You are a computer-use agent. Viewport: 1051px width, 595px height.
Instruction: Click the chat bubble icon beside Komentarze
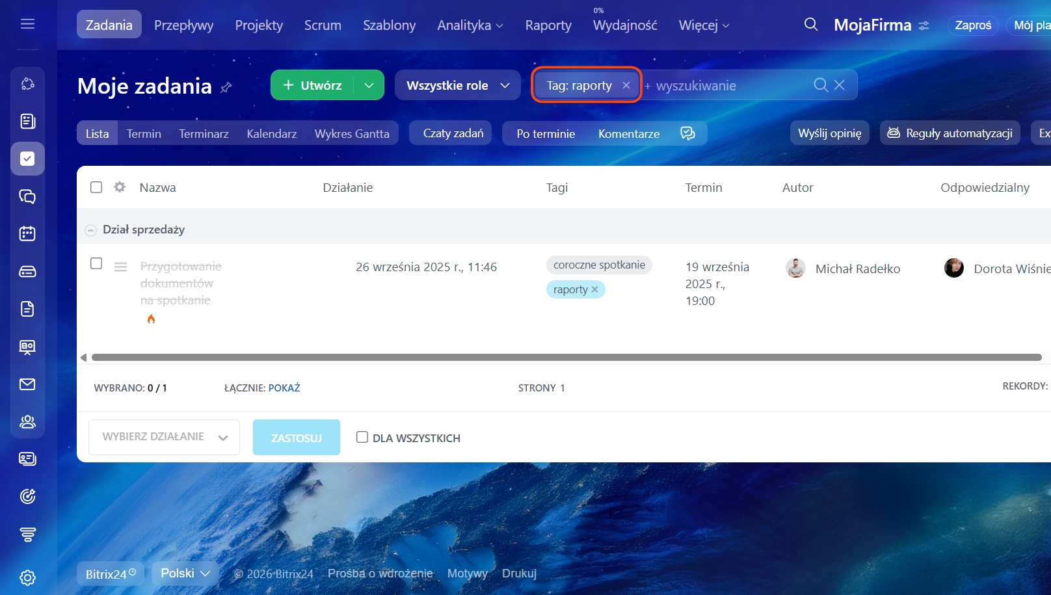tap(687, 133)
